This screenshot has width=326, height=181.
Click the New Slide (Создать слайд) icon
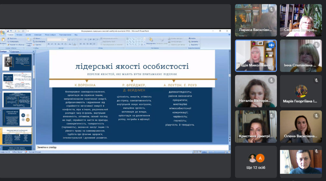pos(29,40)
